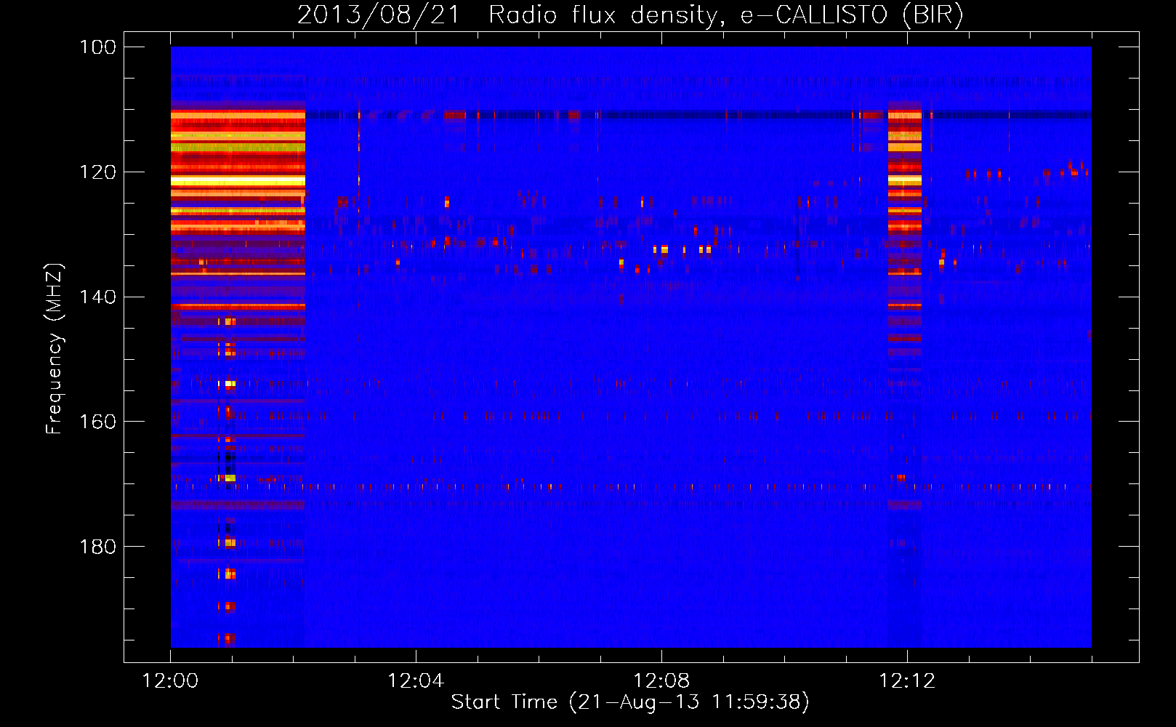Viewport: 1176px width, 727px height.
Task: Click the 100 frequency tick label
Action: (97, 47)
